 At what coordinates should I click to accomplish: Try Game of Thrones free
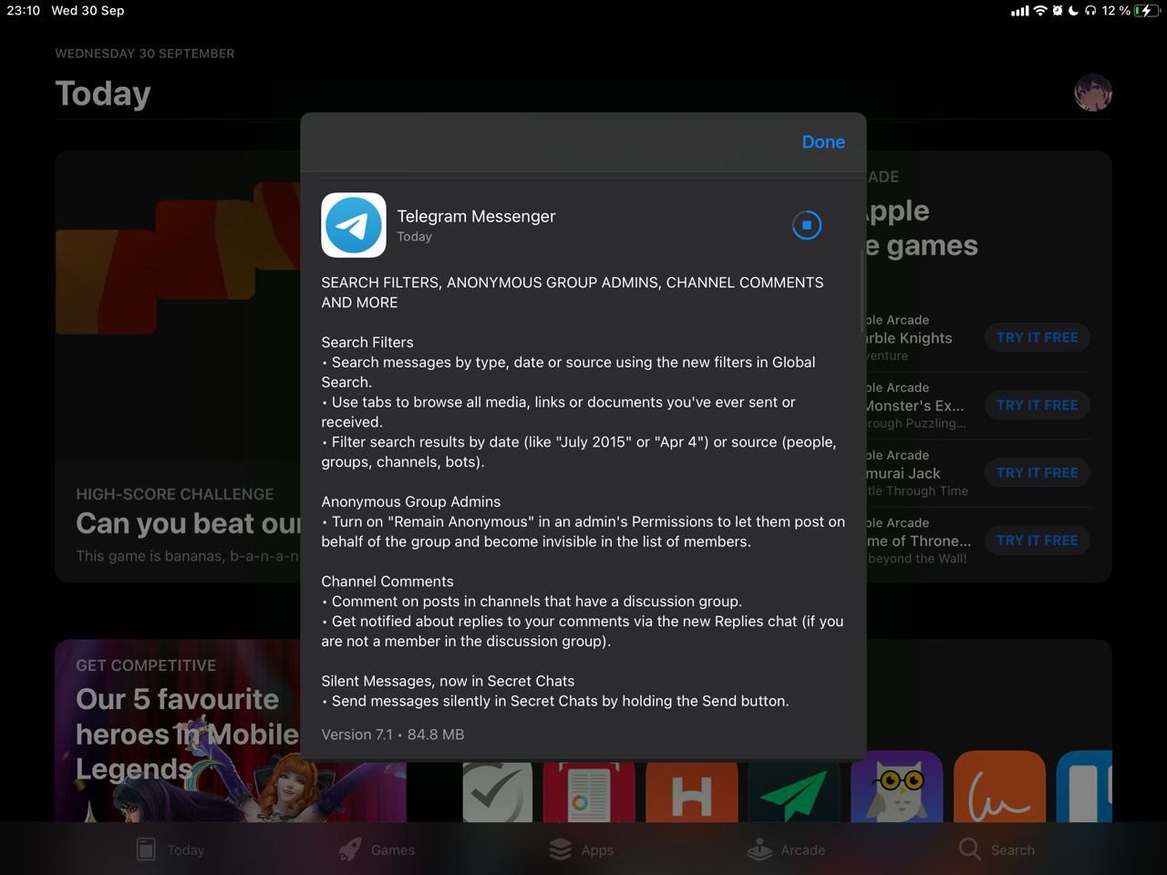[1037, 540]
